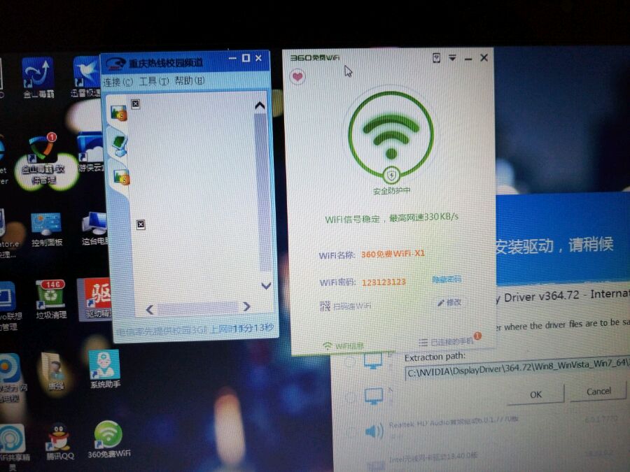Click the WiFi名称 value 360免费WiFi-X1
The image size is (630, 472).
(393, 254)
